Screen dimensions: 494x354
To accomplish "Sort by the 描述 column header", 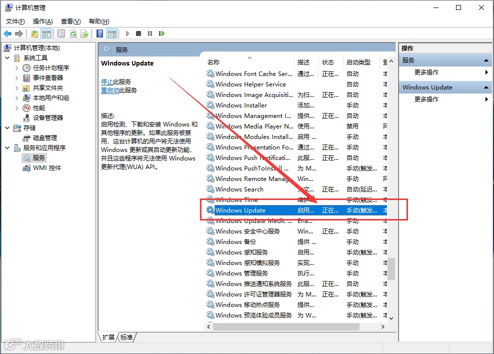I will pos(306,62).
